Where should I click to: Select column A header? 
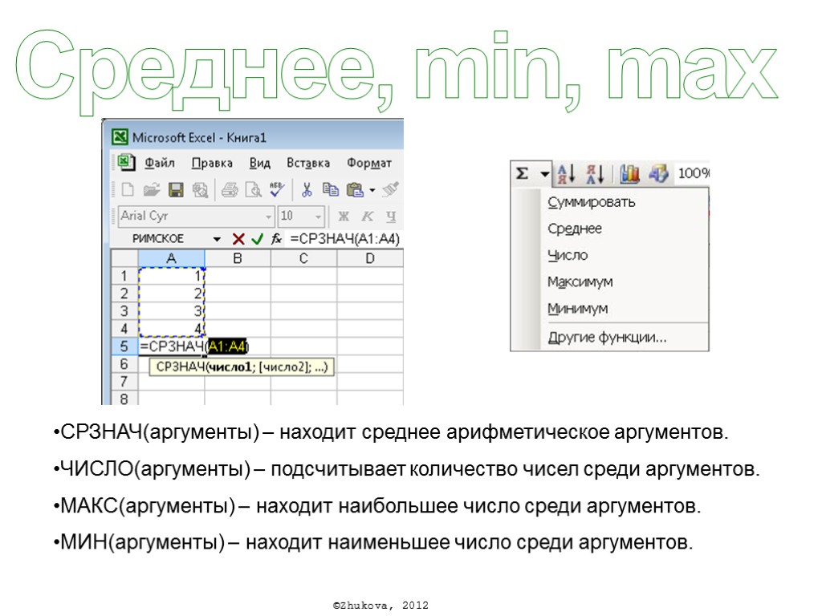click(172, 258)
